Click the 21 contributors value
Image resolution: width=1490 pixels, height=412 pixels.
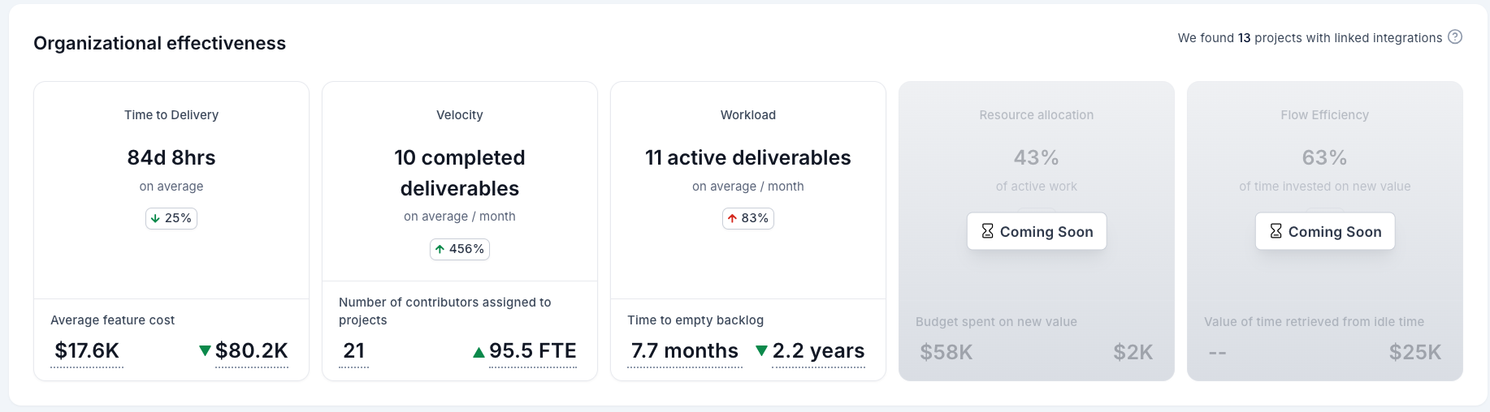pyautogui.click(x=353, y=351)
